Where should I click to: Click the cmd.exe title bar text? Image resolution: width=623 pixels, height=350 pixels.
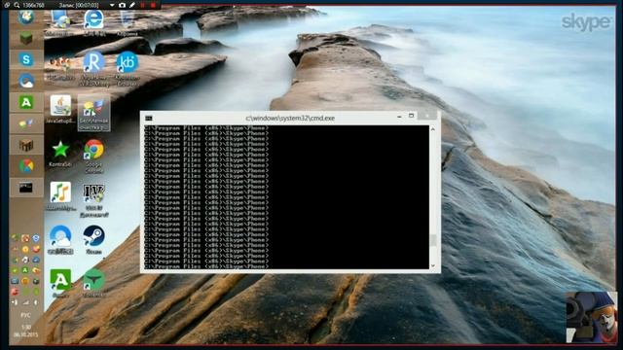(290, 118)
